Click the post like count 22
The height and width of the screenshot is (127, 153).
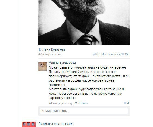[127, 54]
